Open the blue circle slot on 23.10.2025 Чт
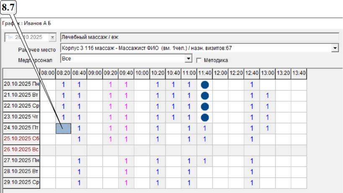The width and height of the screenshot is (343, 193). pyautogui.click(x=205, y=117)
